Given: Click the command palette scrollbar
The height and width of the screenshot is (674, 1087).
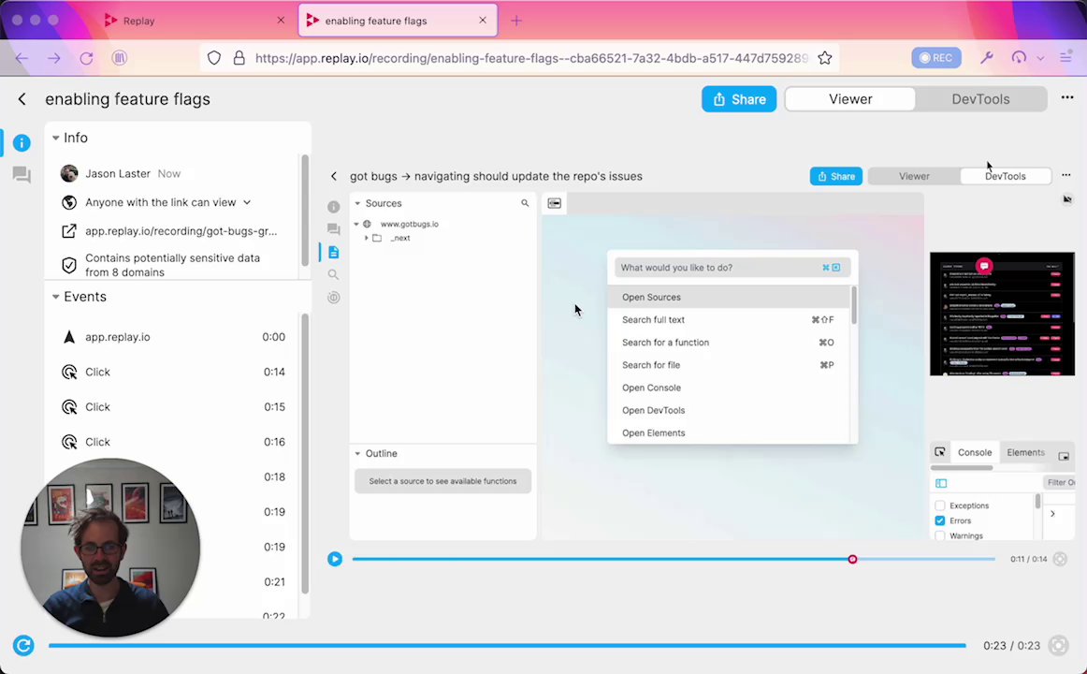Looking at the screenshot, I should (853, 305).
